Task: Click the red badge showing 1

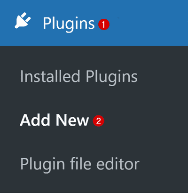Action: click(x=104, y=24)
